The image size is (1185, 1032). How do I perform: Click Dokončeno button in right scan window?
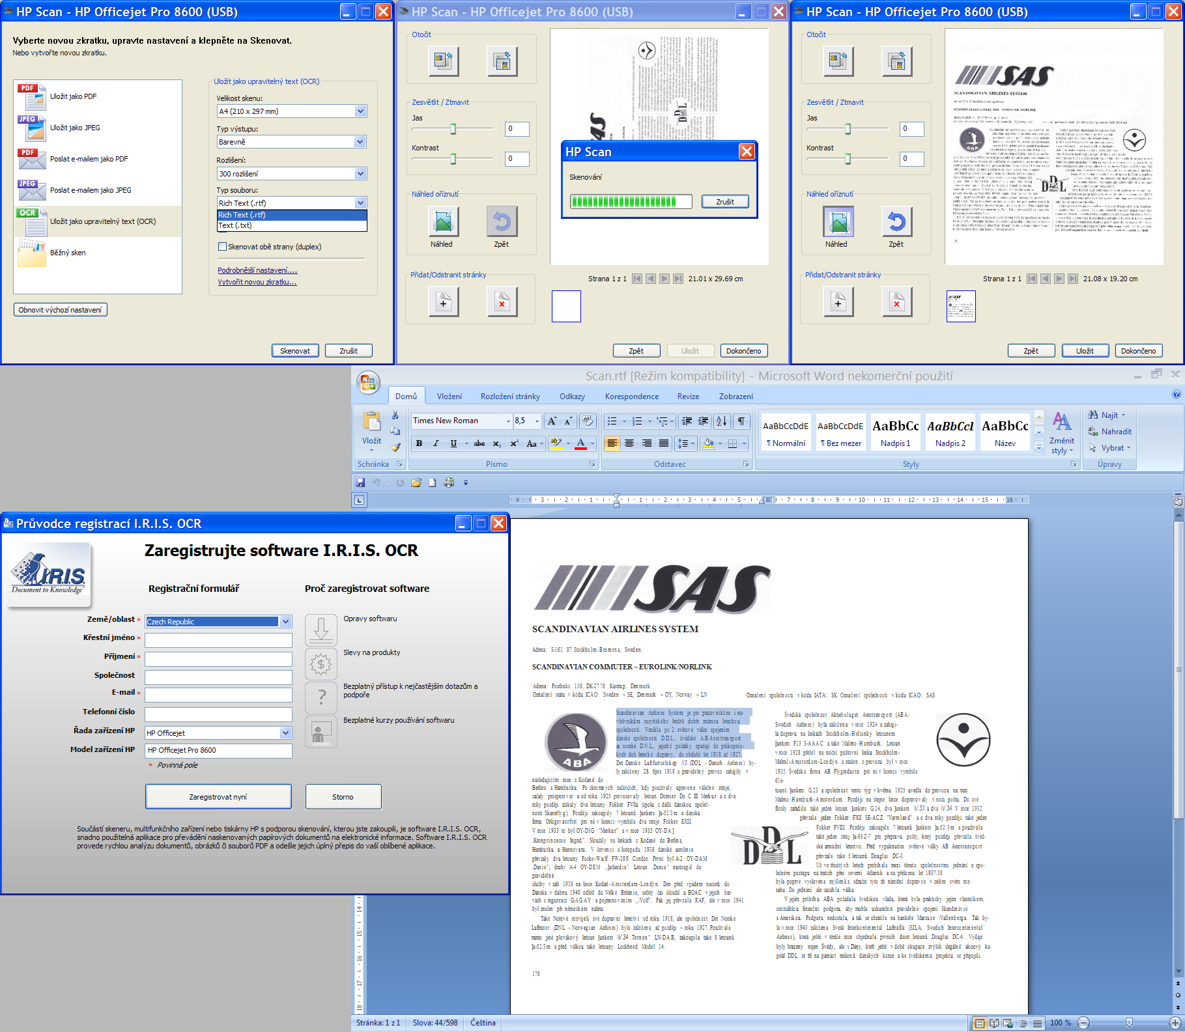pyautogui.click(x=1139, y=351)
